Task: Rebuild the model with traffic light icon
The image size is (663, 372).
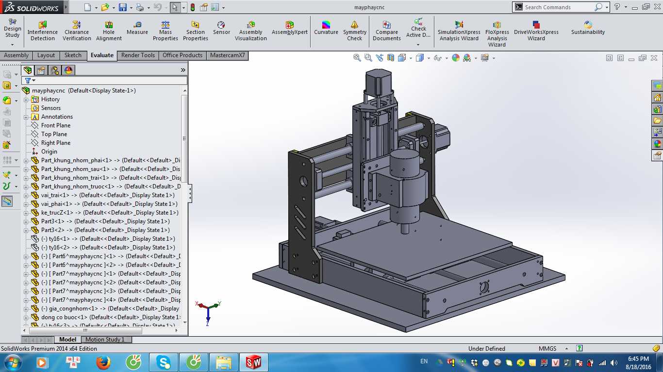Action: tap(192, 7)
